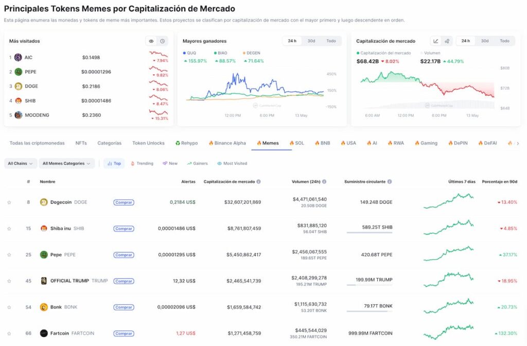Image resolution: width=527 pixels, height=346 pixels.
Task: Click info icon beside Volumen (24h) column
Action: [324, 182]
